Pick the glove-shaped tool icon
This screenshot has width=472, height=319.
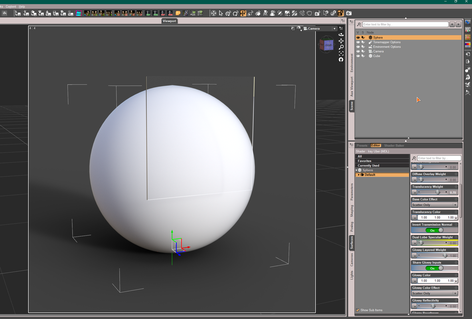309,13
